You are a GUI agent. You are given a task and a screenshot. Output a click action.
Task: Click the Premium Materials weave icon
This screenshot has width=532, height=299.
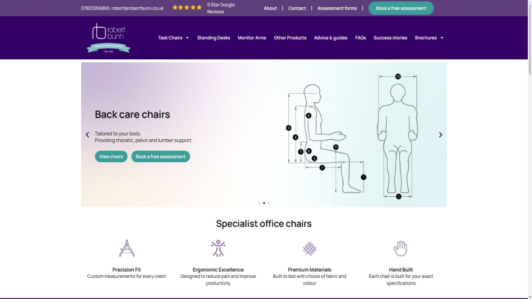[310, 249]
